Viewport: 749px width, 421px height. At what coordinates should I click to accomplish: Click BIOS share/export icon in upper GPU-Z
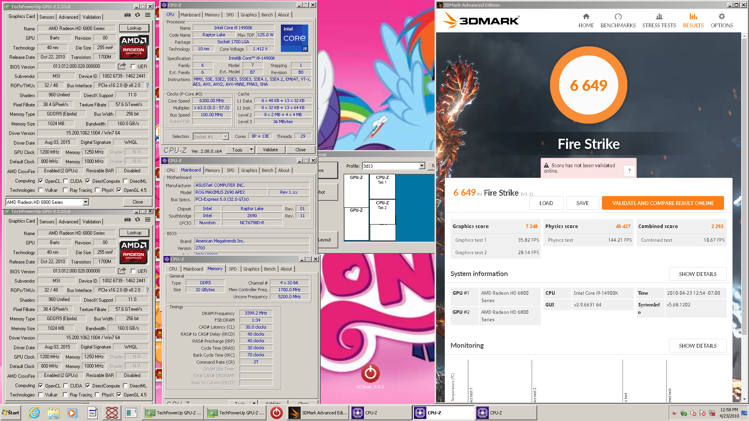click(122, 66)
